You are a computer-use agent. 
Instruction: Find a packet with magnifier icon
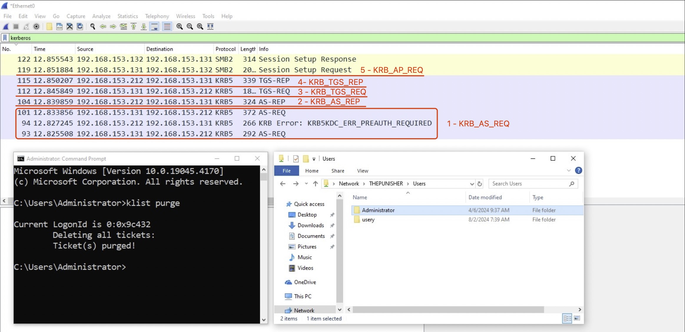93,27
